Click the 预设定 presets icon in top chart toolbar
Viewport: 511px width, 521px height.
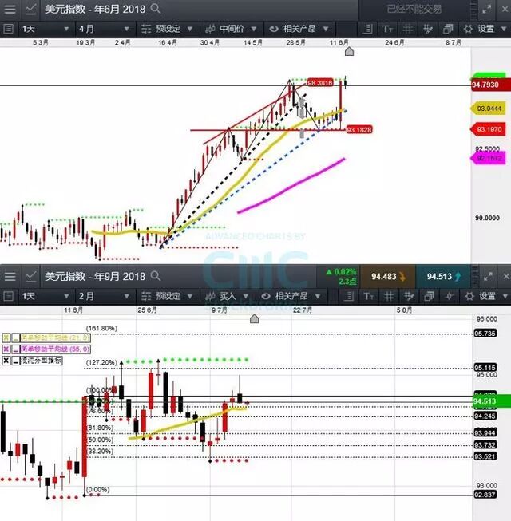tap(146, 29)
